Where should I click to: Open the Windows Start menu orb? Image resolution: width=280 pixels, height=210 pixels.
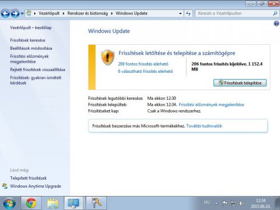click(x=10, y=203)
